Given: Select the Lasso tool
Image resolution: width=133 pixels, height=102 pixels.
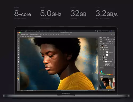Looking at the screenshot, I should click(x=18, y=42).
